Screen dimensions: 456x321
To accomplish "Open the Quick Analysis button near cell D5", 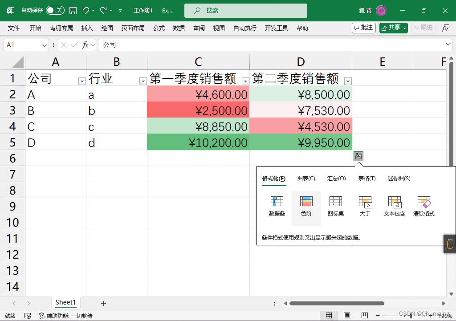I will pyautogui.click(x=358, y=156).
